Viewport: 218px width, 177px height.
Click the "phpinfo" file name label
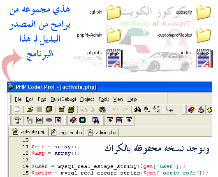(95, 53)
